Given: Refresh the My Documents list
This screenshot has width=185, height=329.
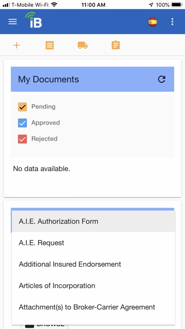Looking at the screenshot, I should coord(161,79).
